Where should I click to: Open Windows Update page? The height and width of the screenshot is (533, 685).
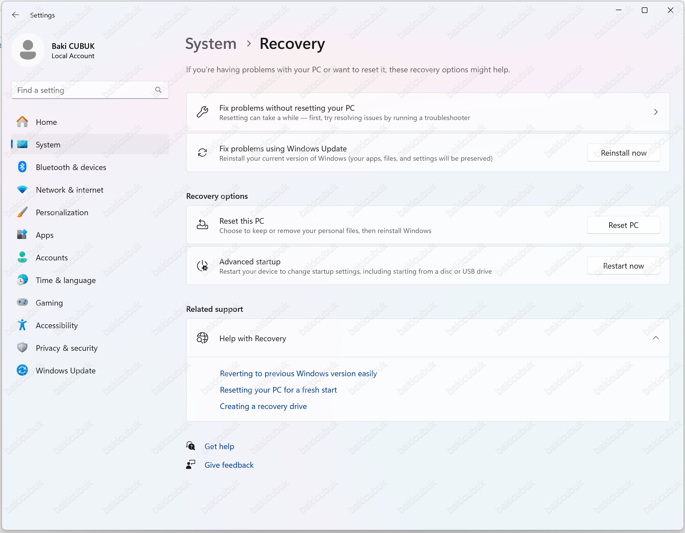pos(90,370)
